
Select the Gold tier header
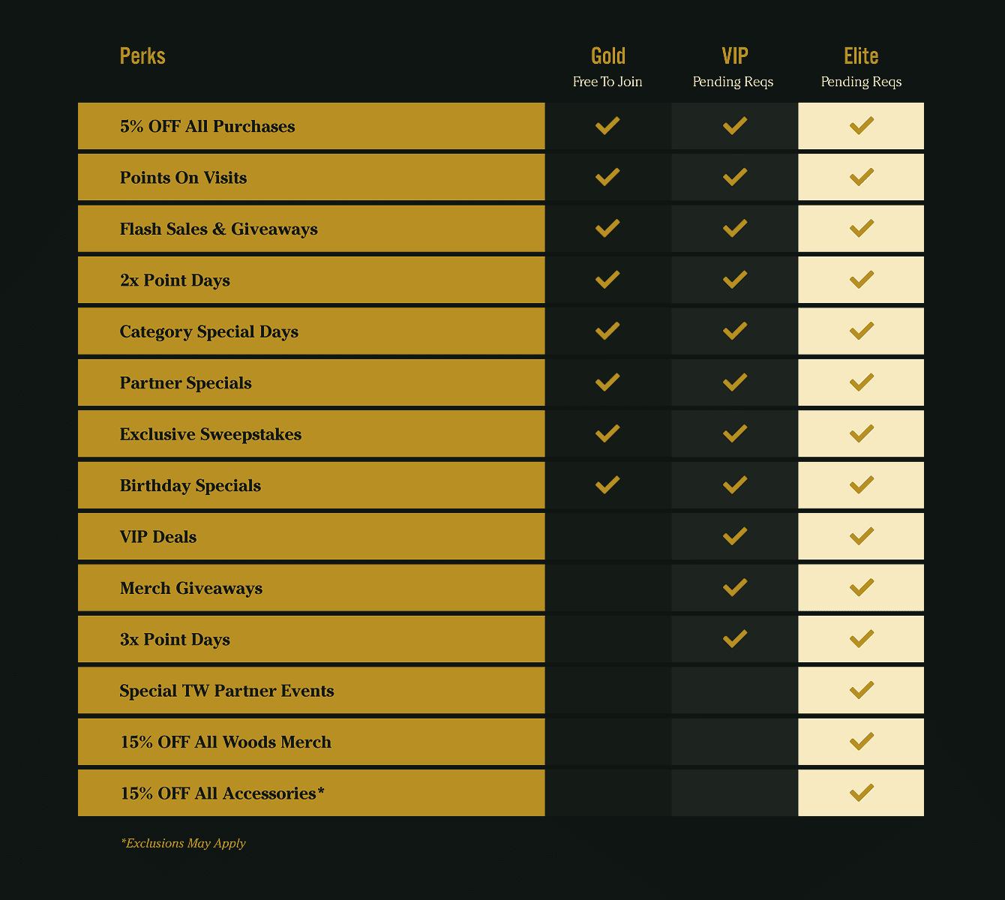(x=608, y=56)
